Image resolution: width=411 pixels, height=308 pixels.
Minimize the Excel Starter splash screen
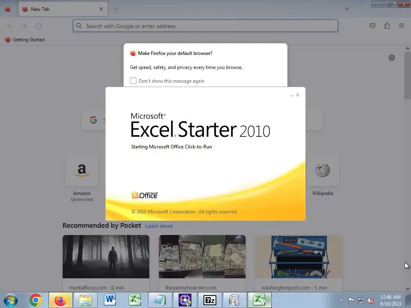(292, 95)
